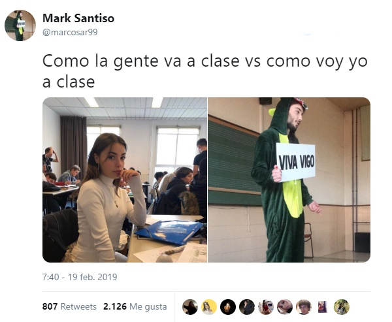Open first liker avatar with dark hair
392x322 pixels.
pos(190,307)
